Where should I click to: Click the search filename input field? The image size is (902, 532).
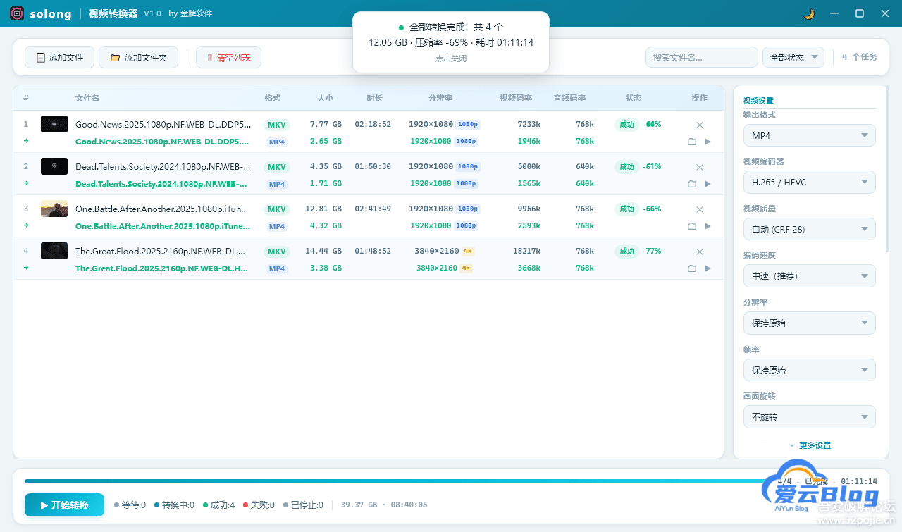700,57
